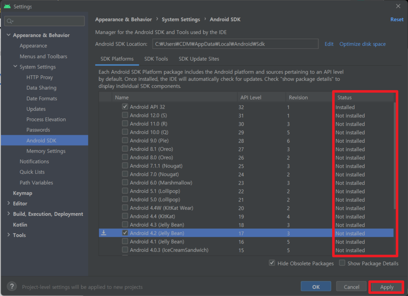Select HTTP Proxy settings
The image size is (408, 296).
(x=40, y=77)
